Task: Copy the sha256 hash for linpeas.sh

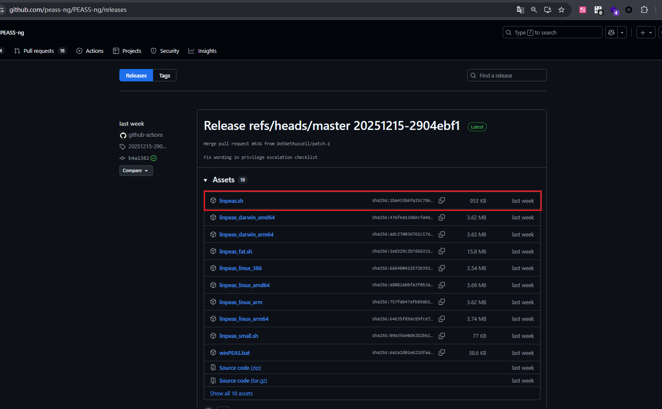Action: coord(442,201)
